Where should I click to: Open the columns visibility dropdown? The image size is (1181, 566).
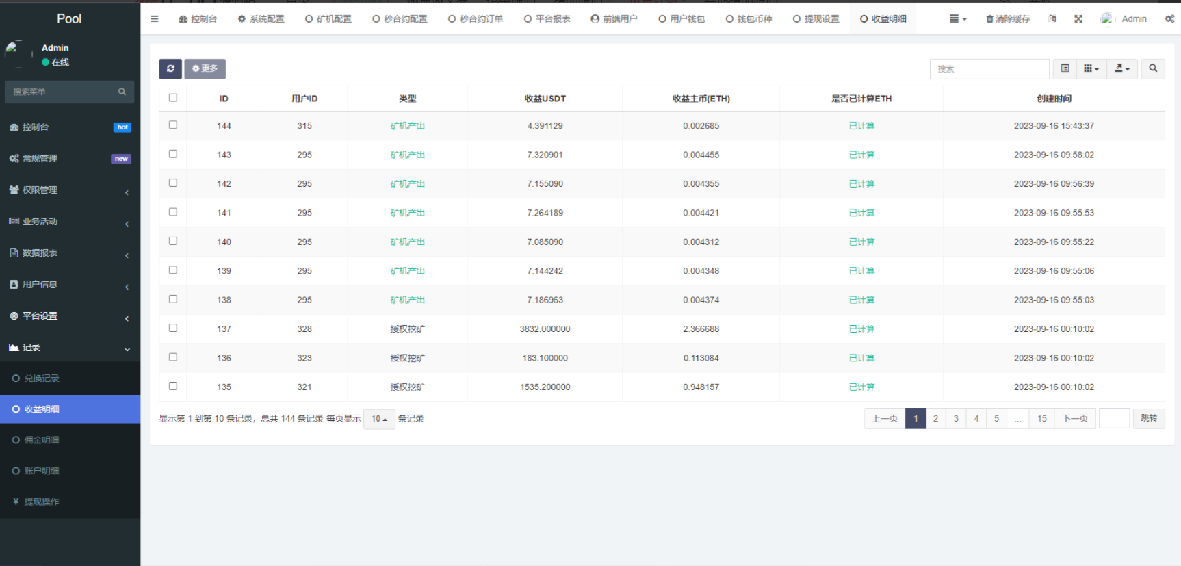(x=1091, y=68)
